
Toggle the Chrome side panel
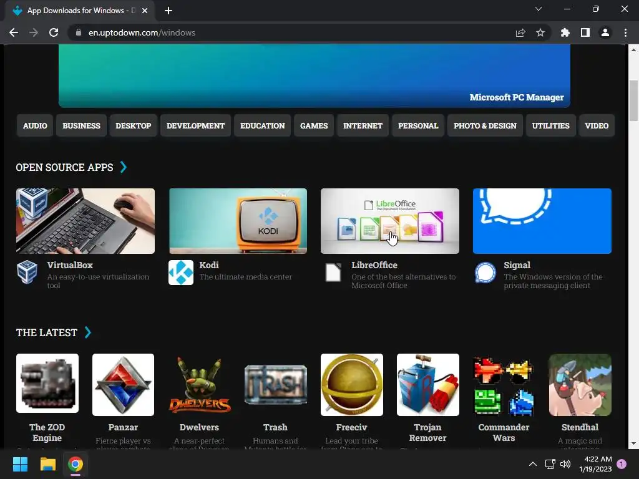(585, 32)
